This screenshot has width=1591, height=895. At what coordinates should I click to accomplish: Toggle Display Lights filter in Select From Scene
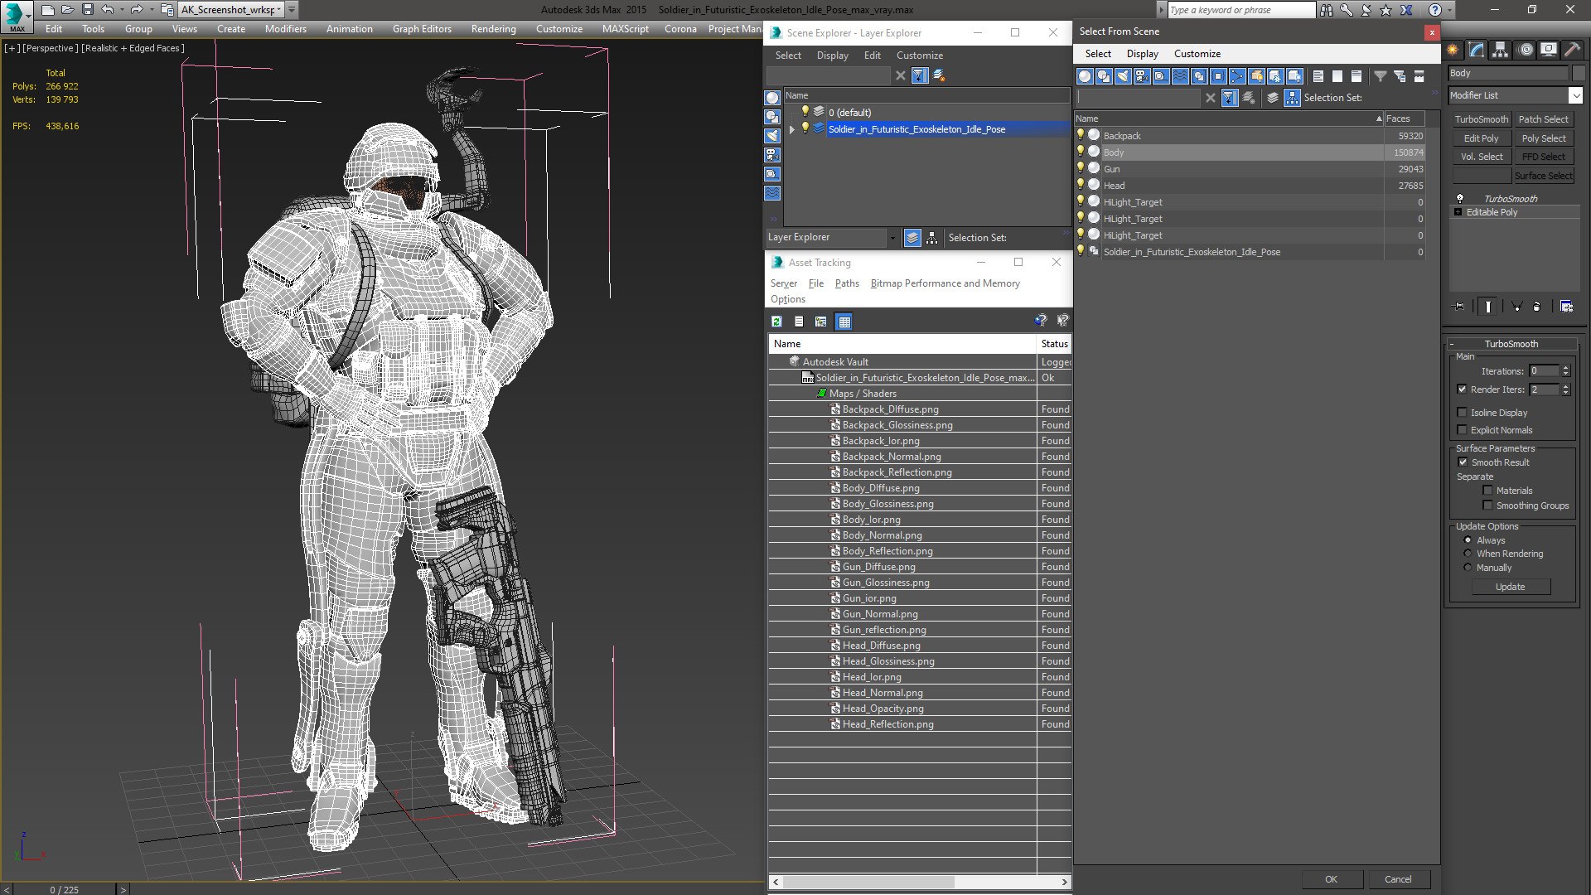(x=1123, y=76)
